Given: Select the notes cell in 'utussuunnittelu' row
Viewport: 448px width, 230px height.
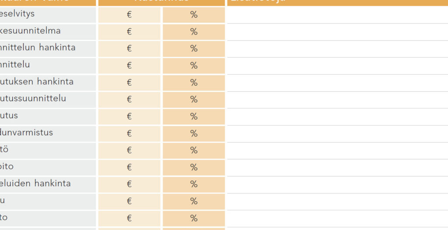Looking at the screenshot, I should (x=337, y=100).
